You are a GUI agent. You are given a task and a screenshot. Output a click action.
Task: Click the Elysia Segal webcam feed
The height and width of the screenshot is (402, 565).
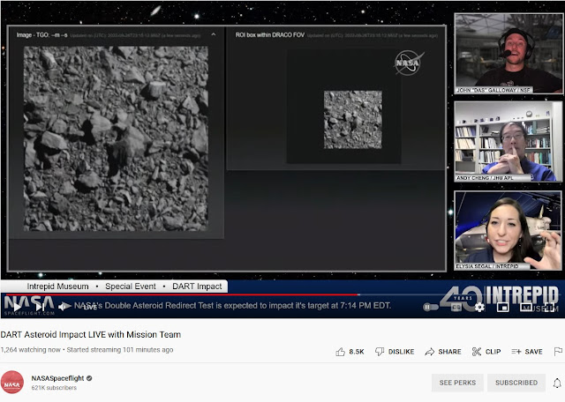508,230
